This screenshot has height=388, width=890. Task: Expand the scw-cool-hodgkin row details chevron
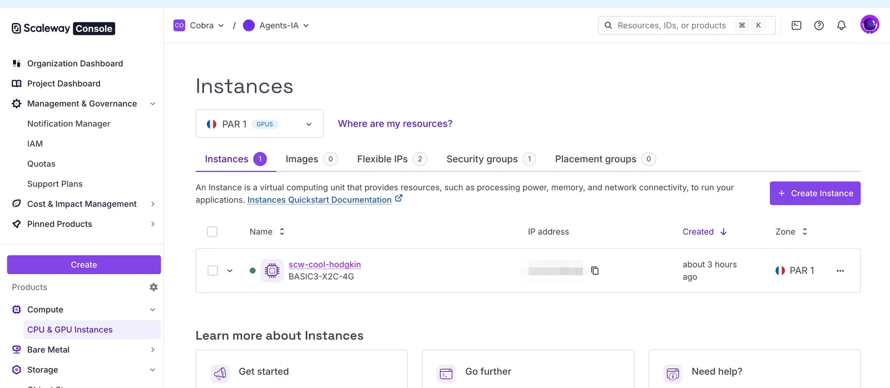(230, 271)
